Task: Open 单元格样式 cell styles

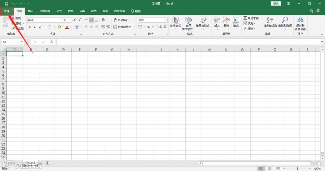Action: click(203, 23)
